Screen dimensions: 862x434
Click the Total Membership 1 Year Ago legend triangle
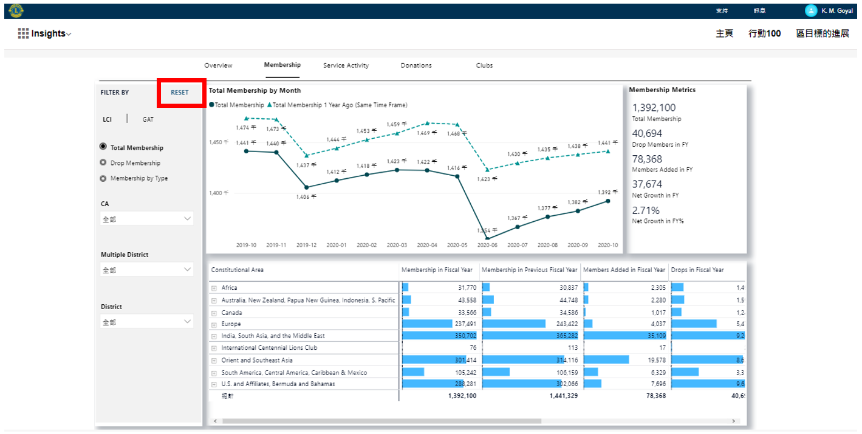tap(269, 105)
